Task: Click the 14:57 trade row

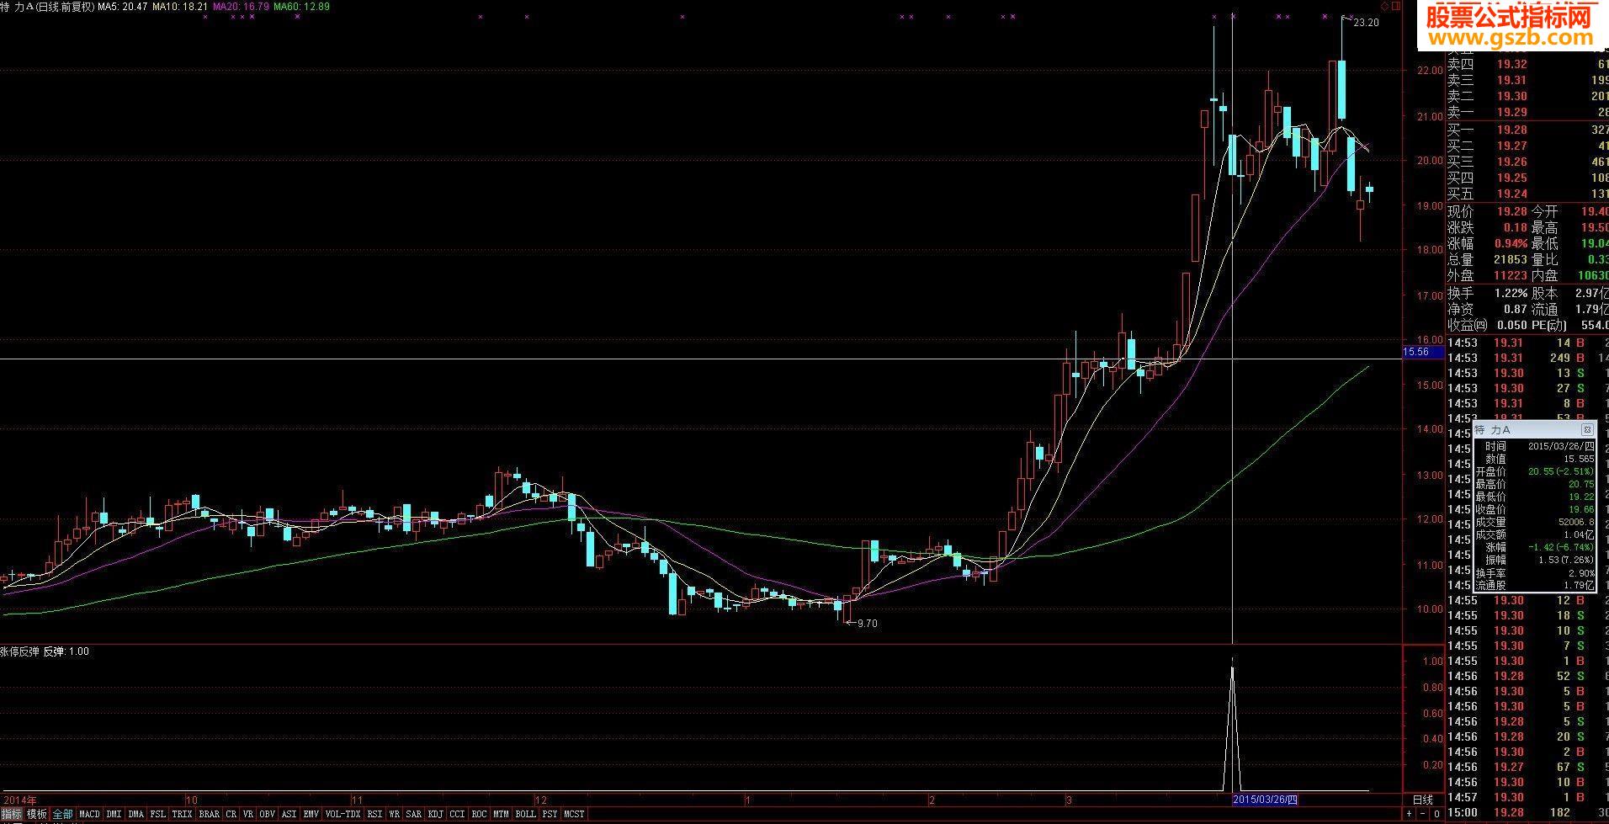Action: tap(1527, 797)
